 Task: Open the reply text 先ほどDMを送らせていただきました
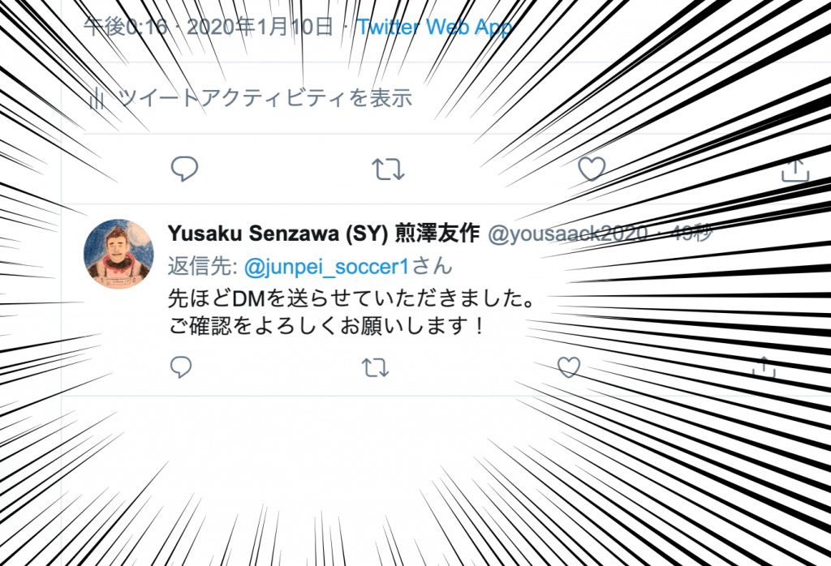tap(351, 298)
